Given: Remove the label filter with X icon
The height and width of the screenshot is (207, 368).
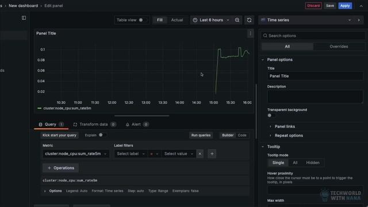Looking at the screenshot, I should (200, 154).
